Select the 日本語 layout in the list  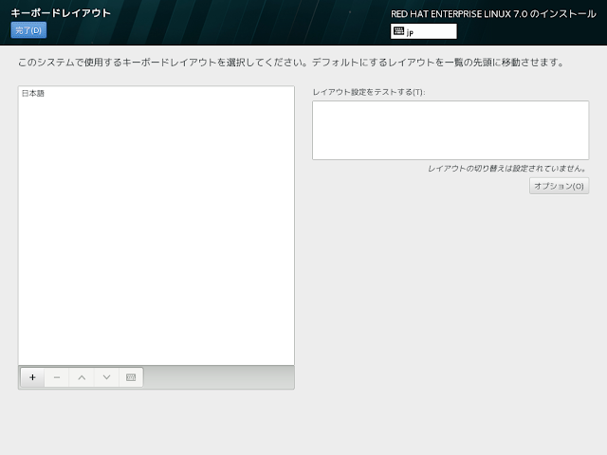pyautogui.click(x=156, y=93)
